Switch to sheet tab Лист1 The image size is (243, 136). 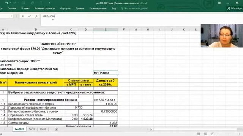(32, 129)
